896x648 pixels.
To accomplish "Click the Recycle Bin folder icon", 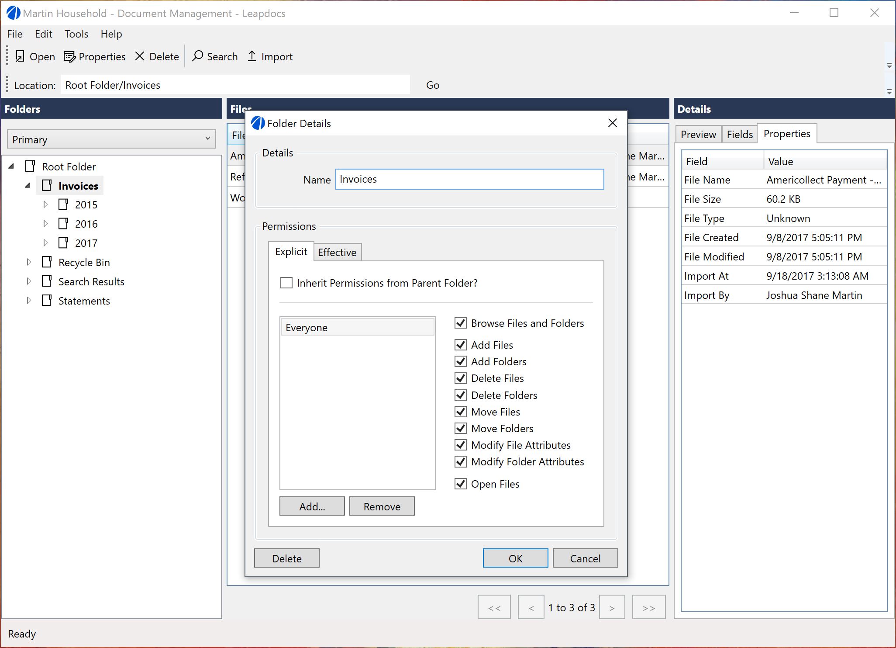I will (x=47, y=262).
